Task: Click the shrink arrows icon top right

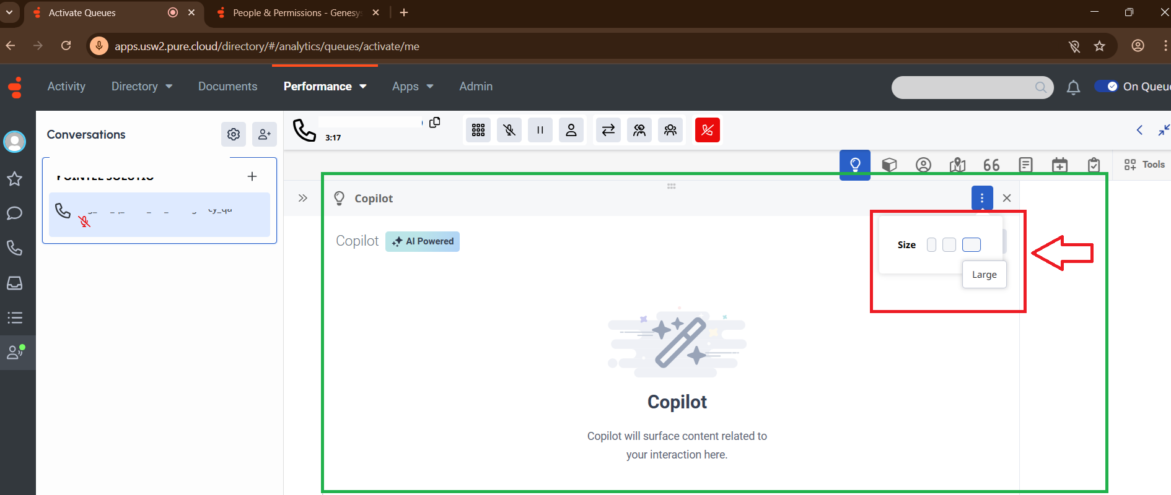Action: coord(1164,130)
